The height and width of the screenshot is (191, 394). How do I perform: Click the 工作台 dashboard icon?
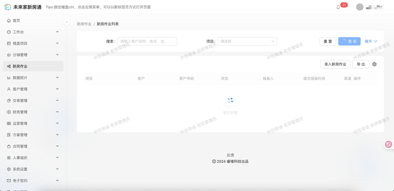click(9, 32)
